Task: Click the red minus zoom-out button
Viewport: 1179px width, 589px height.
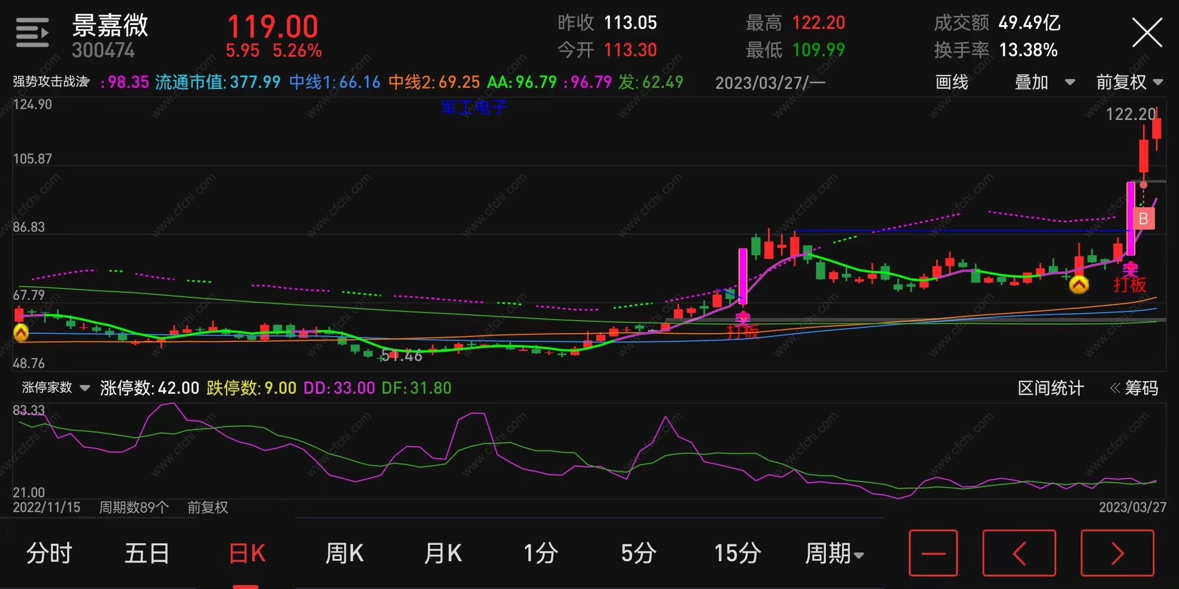Action: (x=933, y=553)
